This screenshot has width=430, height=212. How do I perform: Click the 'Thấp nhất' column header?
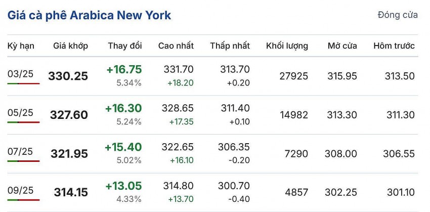point(230,46)
